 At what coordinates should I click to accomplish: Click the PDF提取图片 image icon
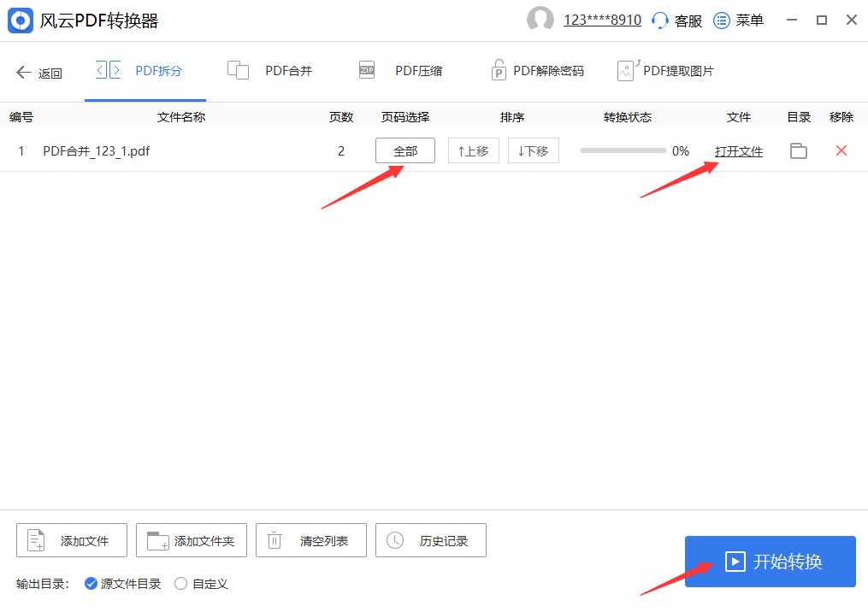[629, 70]
